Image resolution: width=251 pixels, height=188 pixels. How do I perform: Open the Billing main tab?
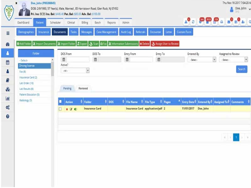[x=85, y=23]
